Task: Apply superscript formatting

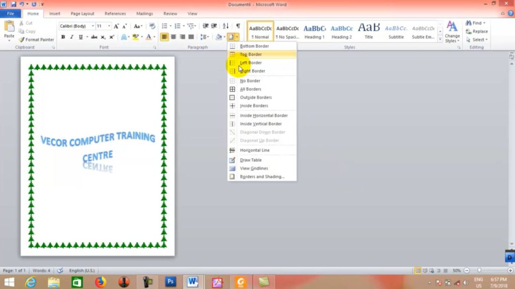Action: click(112, 37)
